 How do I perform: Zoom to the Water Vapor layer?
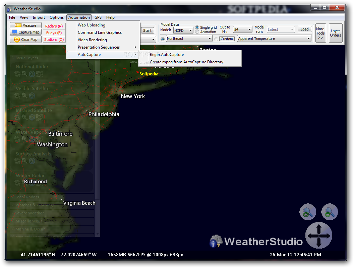(x=24, y=139)
